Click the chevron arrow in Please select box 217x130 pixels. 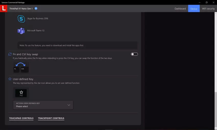coord(69,105)
